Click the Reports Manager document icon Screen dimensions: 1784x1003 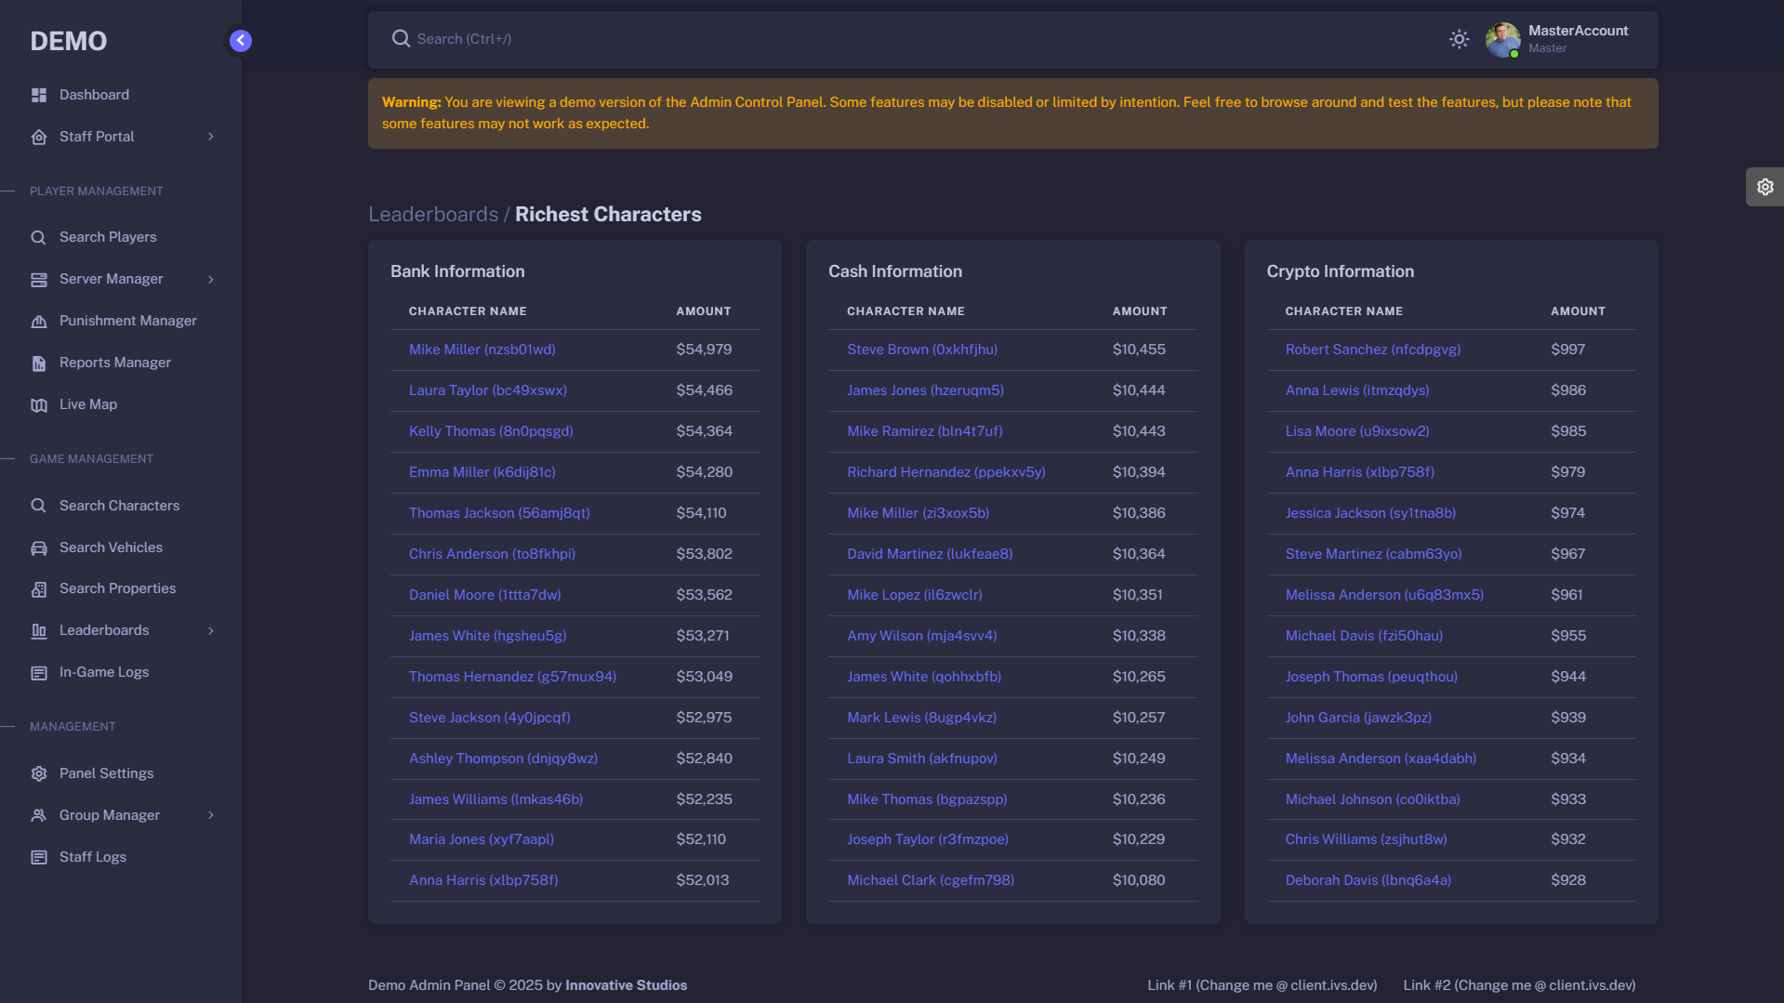tap(38, 363)
